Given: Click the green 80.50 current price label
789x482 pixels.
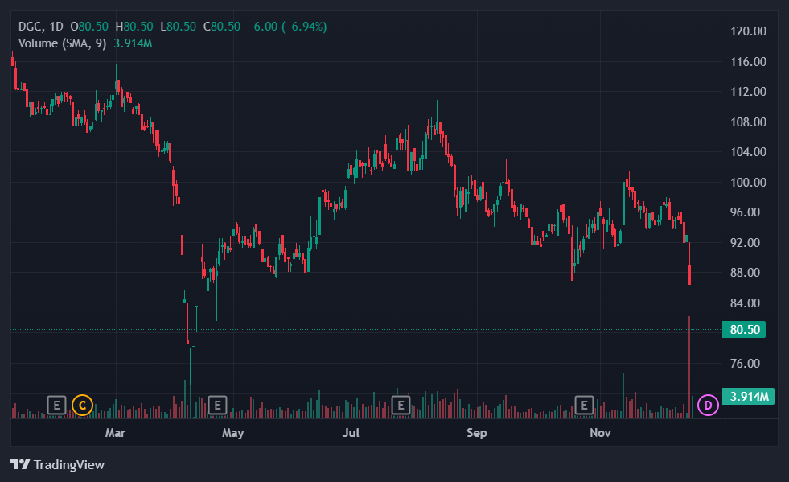Looking at the screenshot, I should click(x=744, y=330).
